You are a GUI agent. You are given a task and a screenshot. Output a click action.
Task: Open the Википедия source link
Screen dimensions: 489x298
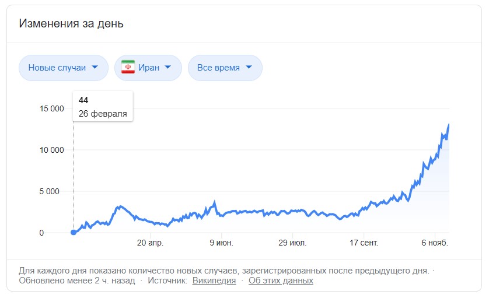(x=214, y=281)
